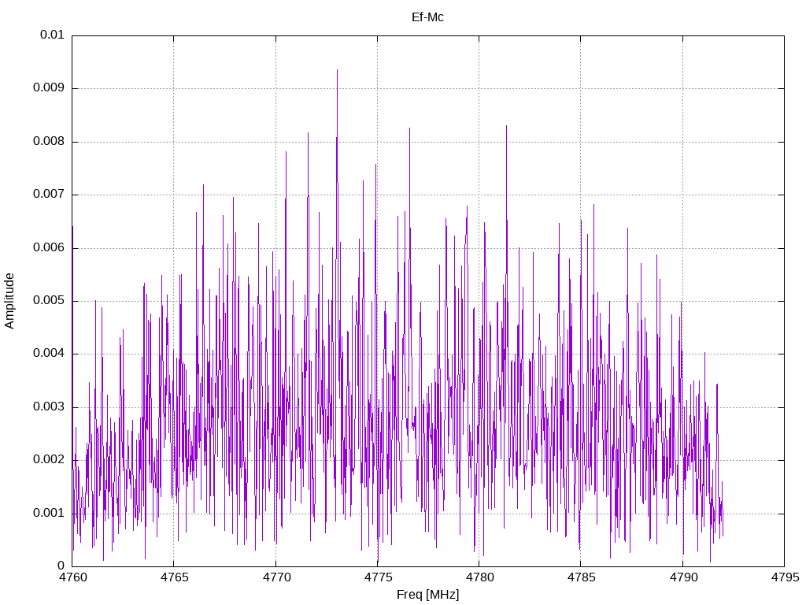
Task: Click y-axis tick label 0.001
Action: [48, 513]
